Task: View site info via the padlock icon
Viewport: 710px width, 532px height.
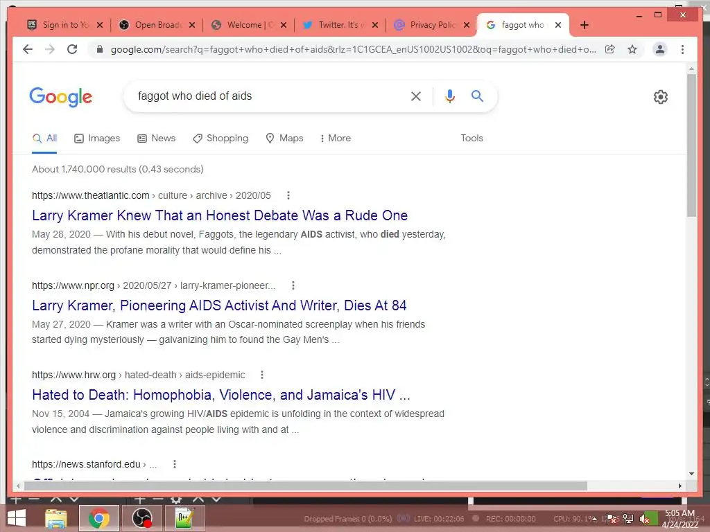Action: point(100,49)
